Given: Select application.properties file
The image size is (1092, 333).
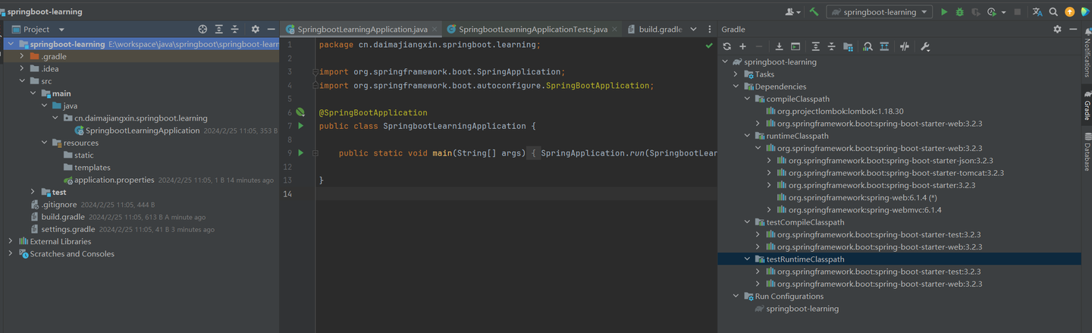Looking at the screenshot, I should click(x=114, y=180).
